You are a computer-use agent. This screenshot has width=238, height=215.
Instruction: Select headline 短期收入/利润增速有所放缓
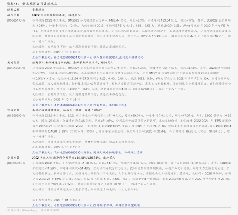coord(51,63)
